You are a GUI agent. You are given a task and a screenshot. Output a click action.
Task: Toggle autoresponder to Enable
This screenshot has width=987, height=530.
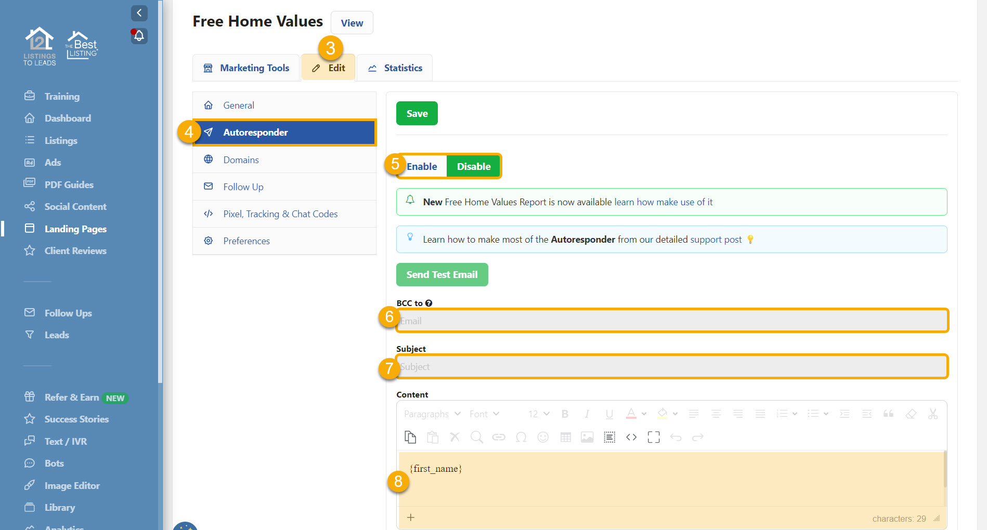(422, 167)
